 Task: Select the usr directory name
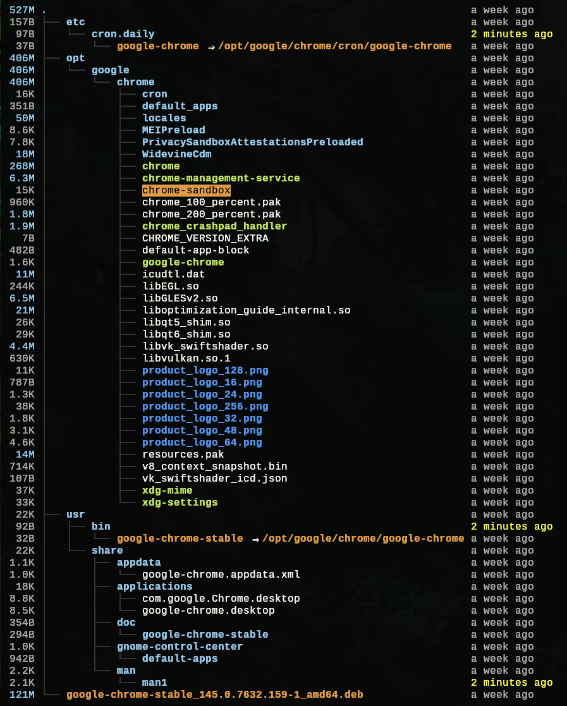pyautogui.click(x=75, y=514)
